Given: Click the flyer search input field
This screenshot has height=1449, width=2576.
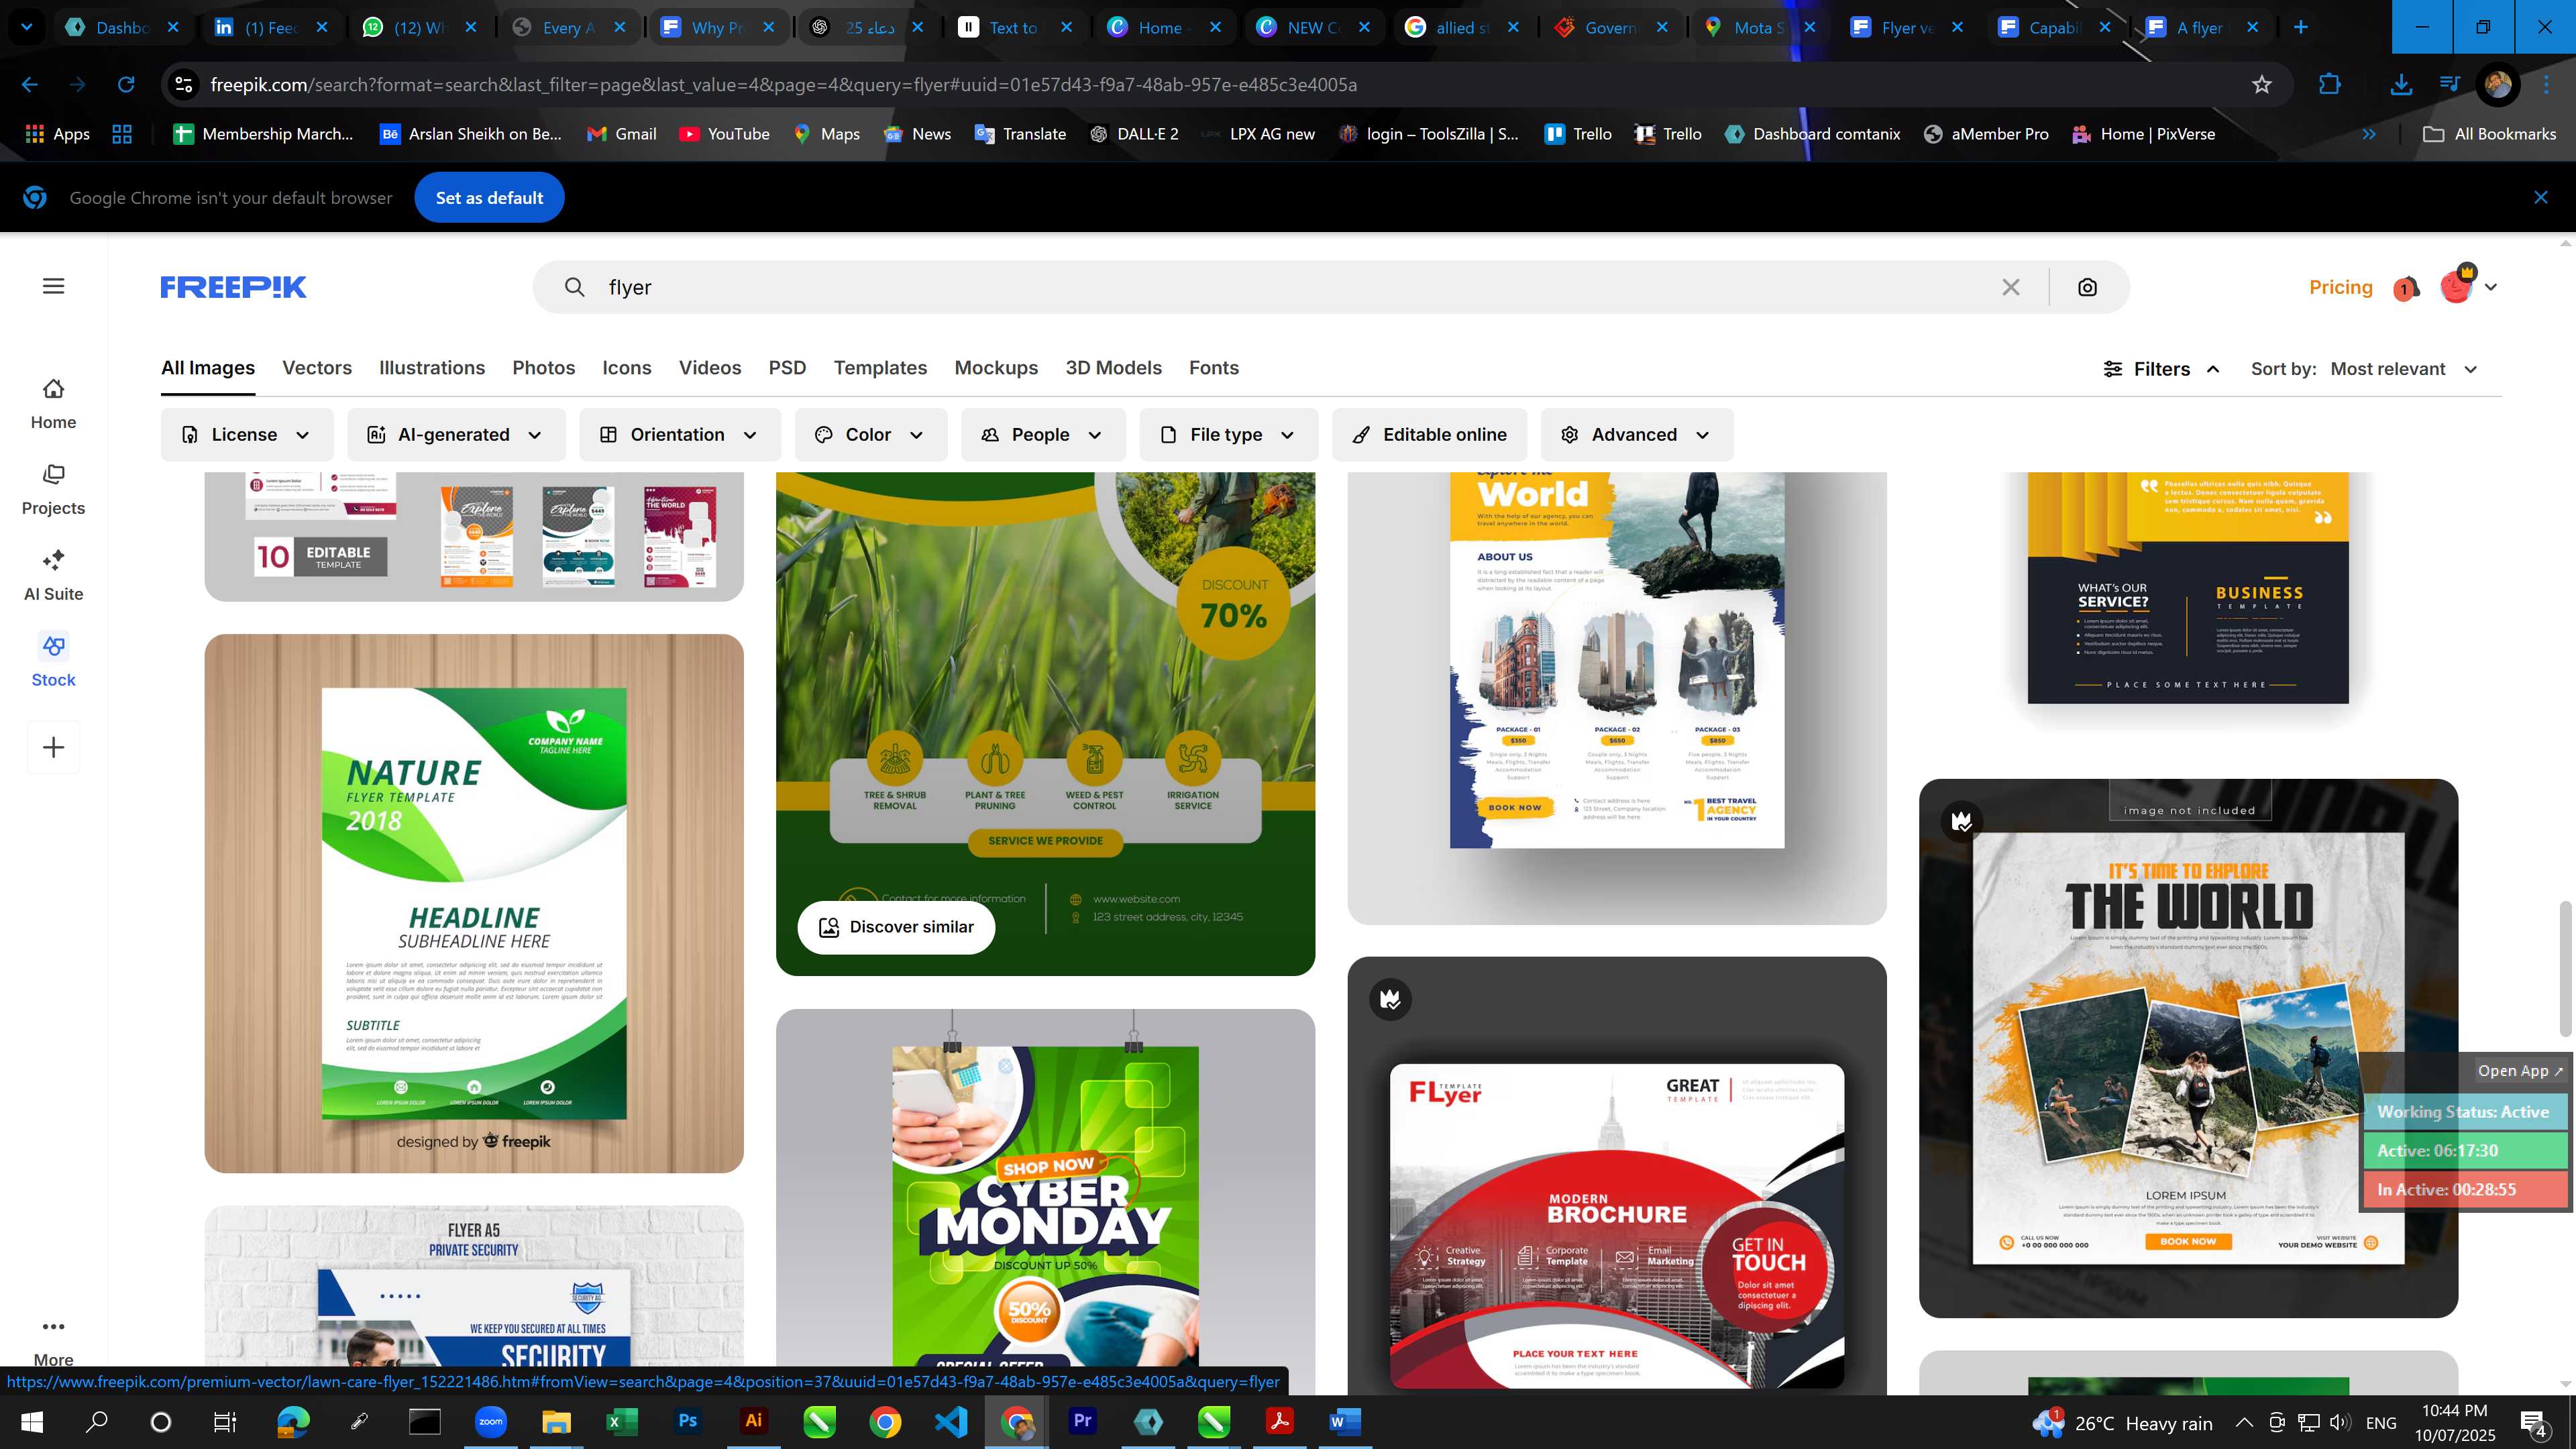Looking at the screenshot, I should [1290, 287].
